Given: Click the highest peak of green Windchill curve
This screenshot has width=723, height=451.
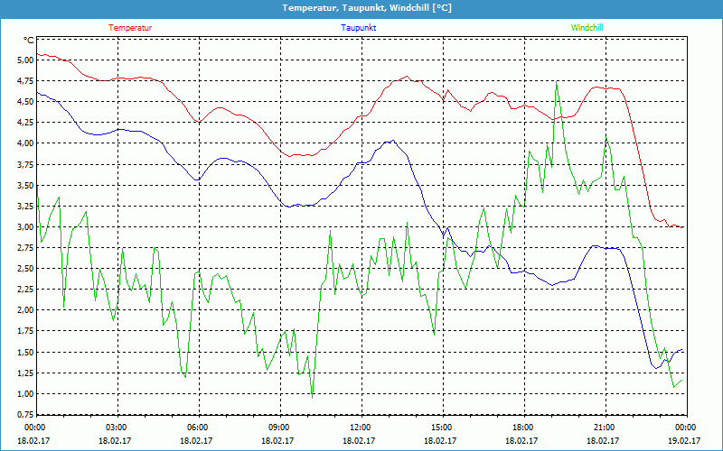Looking at the screenshot, I should pos(557,83).
